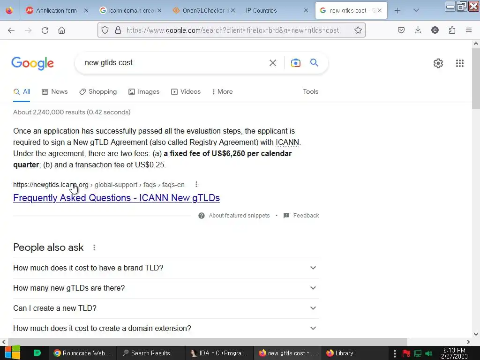This screenshot has width=480, height=360.
Task: Click About featured snippets help icon
Action: coord(202,216)
